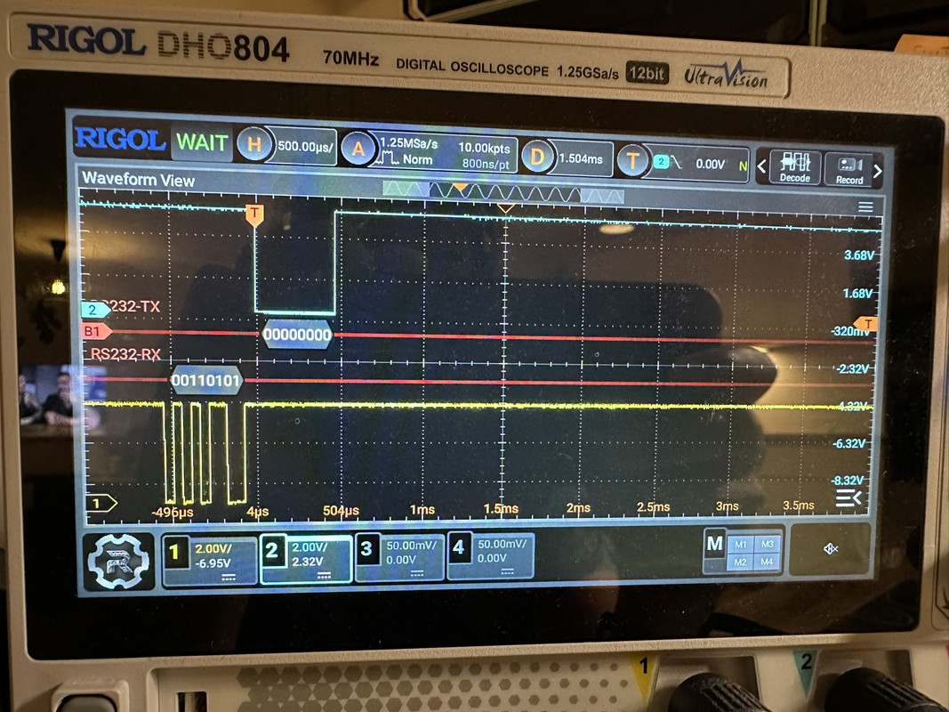Tap the Waveform View title
The height and width of the screenshot is (712, 949).
138,179
